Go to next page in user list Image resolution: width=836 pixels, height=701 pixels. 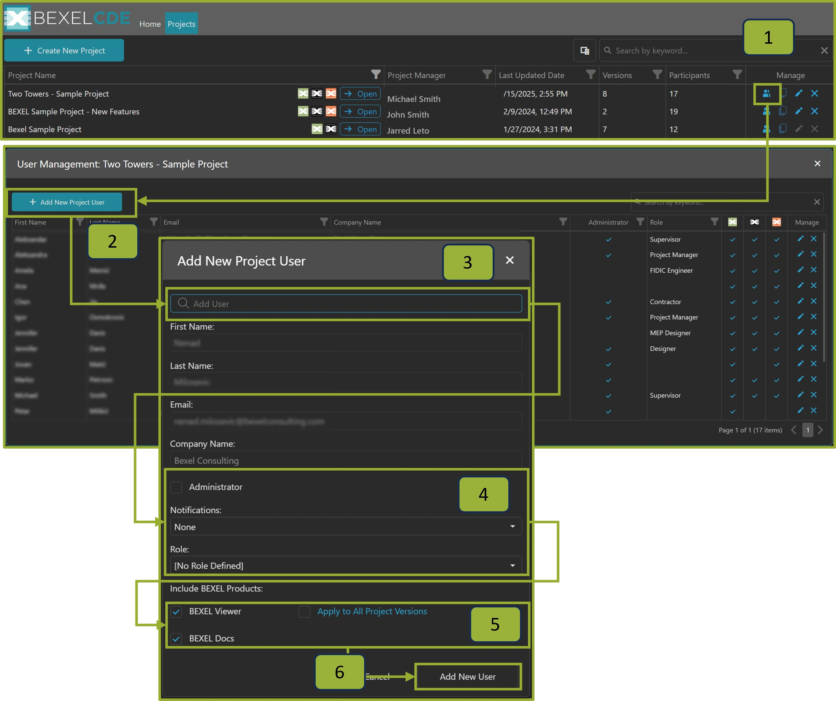coord(820,430)
